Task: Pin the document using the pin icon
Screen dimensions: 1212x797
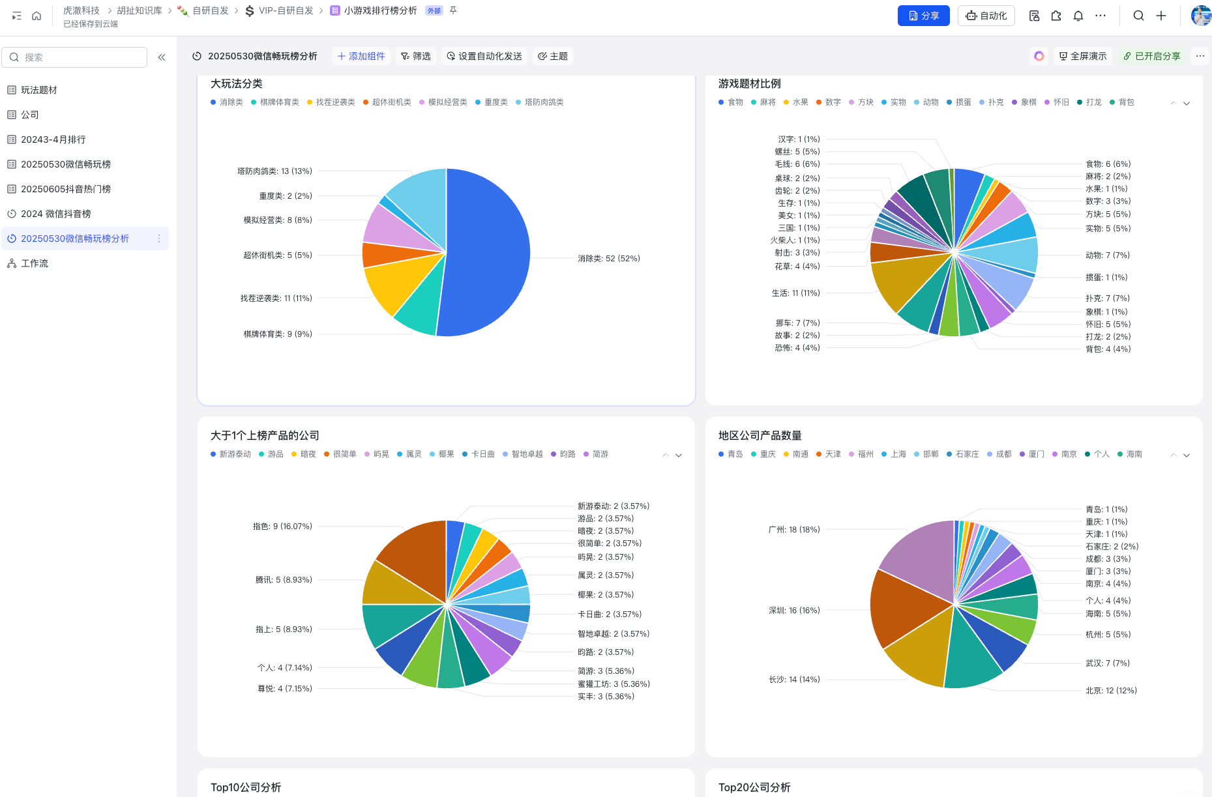Action: coord(453,10)
